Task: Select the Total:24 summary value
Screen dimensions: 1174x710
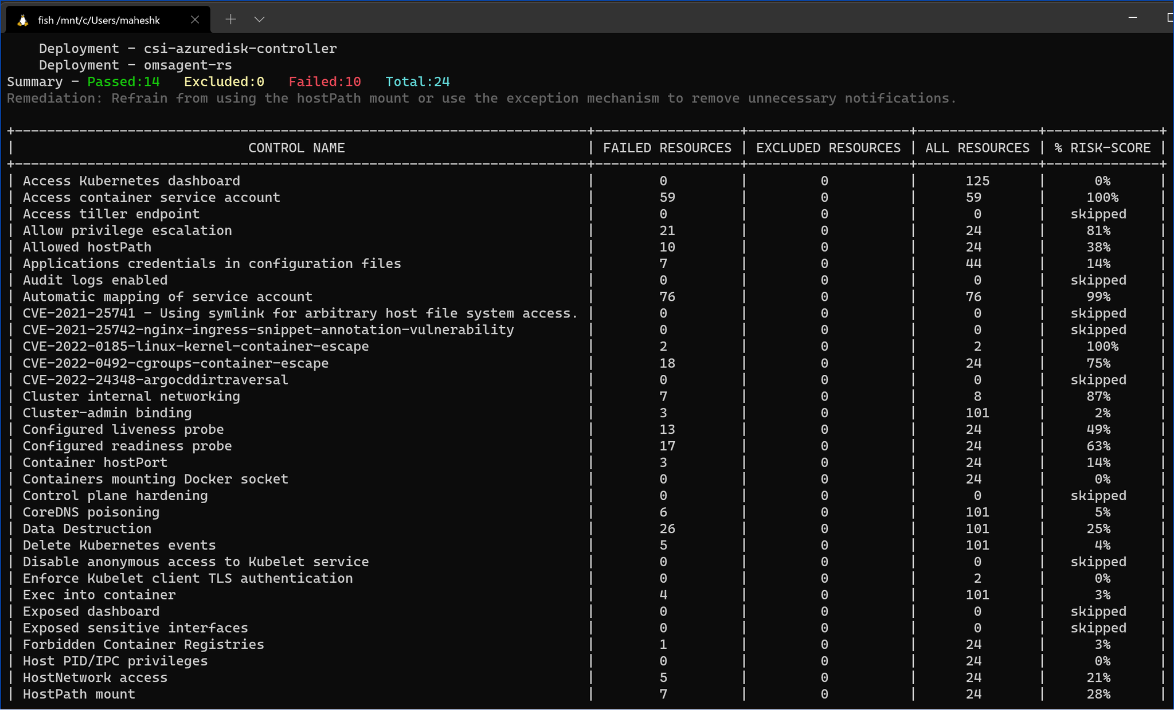Action: tap(417, 81)
